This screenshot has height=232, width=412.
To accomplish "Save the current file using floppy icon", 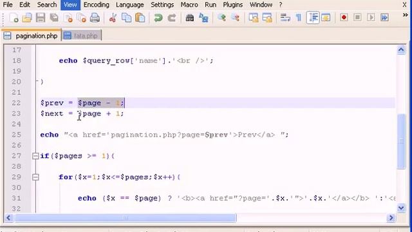I will pos(41,18).
